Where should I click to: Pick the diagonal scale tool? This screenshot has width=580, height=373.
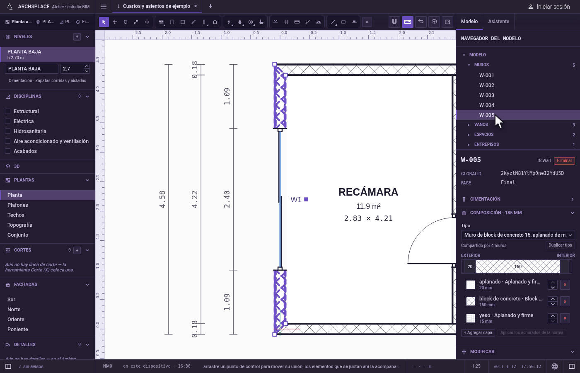pos(136,22)
